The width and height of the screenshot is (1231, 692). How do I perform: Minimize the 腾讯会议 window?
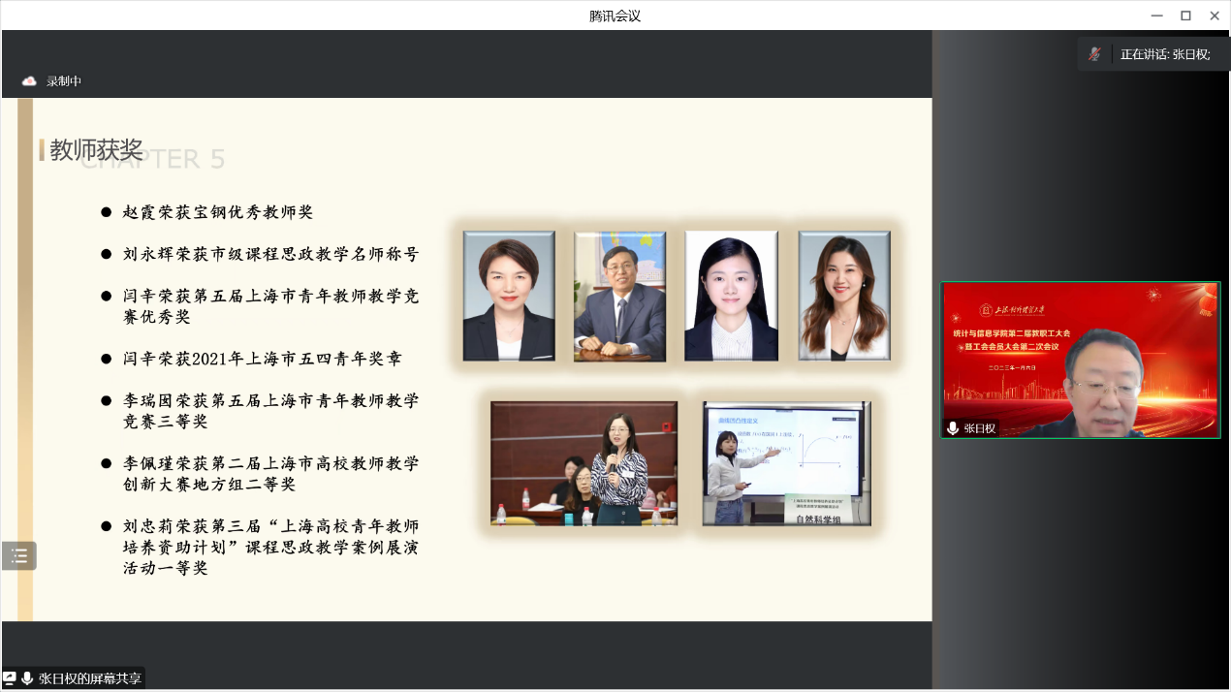pos(1156,16)
